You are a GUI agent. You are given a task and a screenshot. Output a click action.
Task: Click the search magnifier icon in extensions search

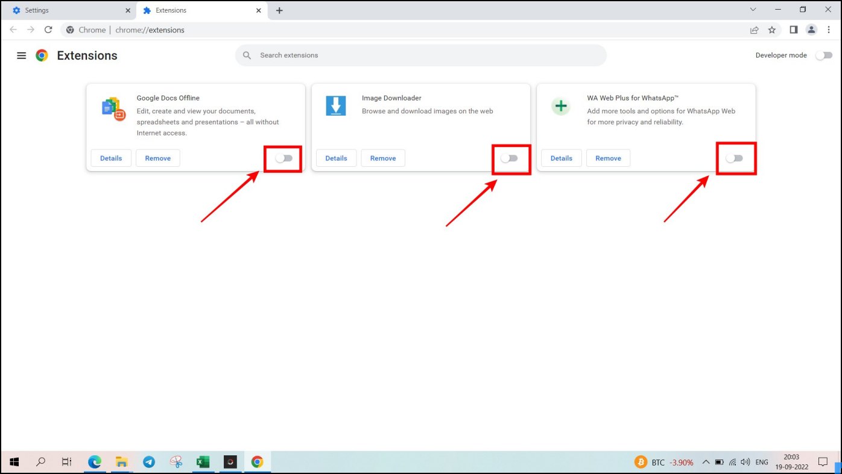247,55
